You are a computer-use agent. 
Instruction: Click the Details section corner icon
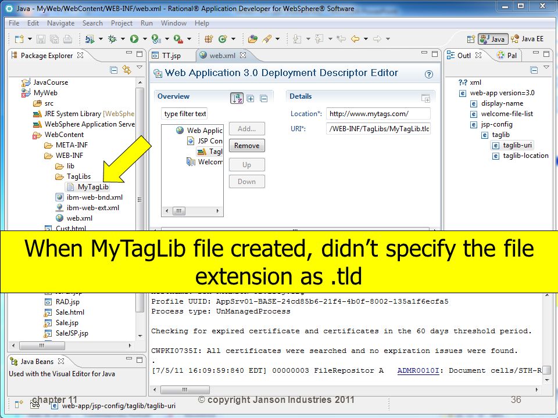click(x=425, y=98)
